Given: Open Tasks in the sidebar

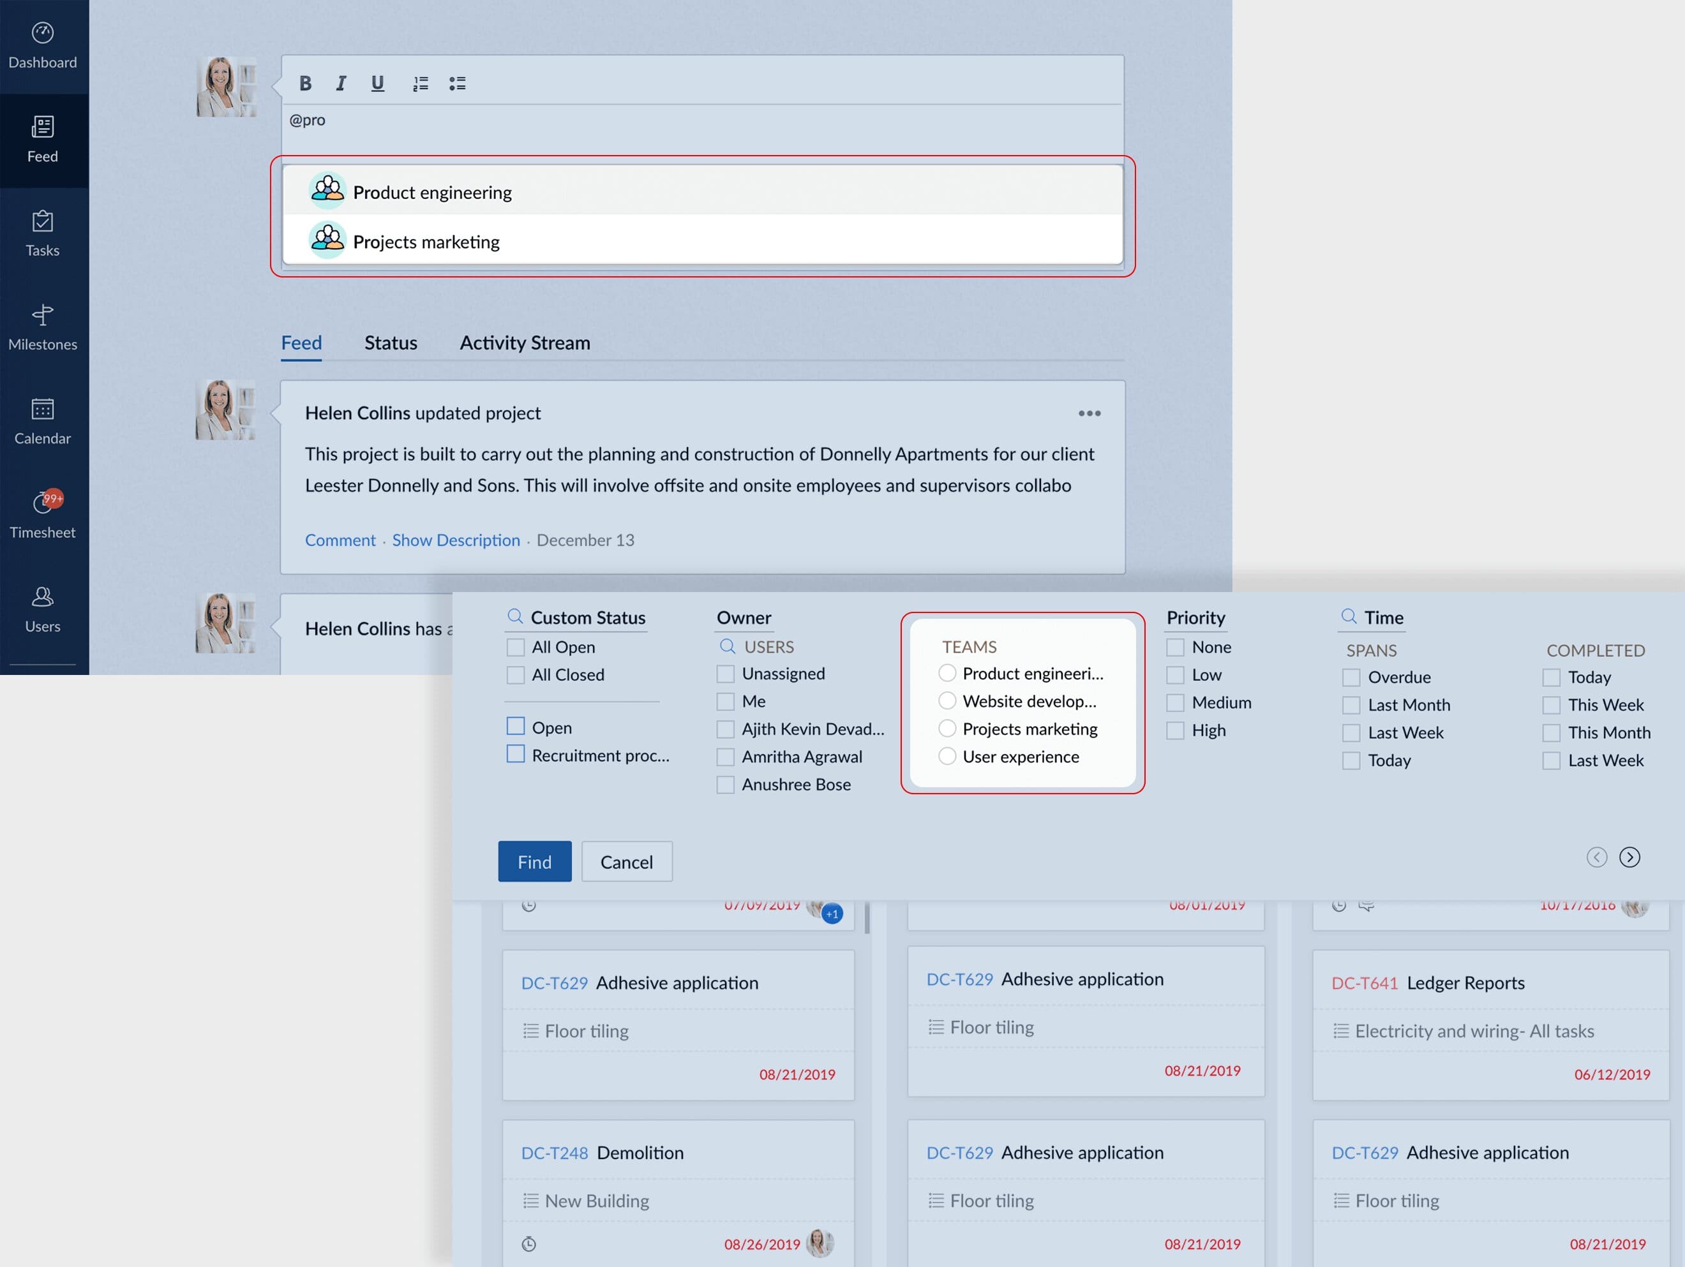Looking at the screenshot, I should (x=43, y=233).
